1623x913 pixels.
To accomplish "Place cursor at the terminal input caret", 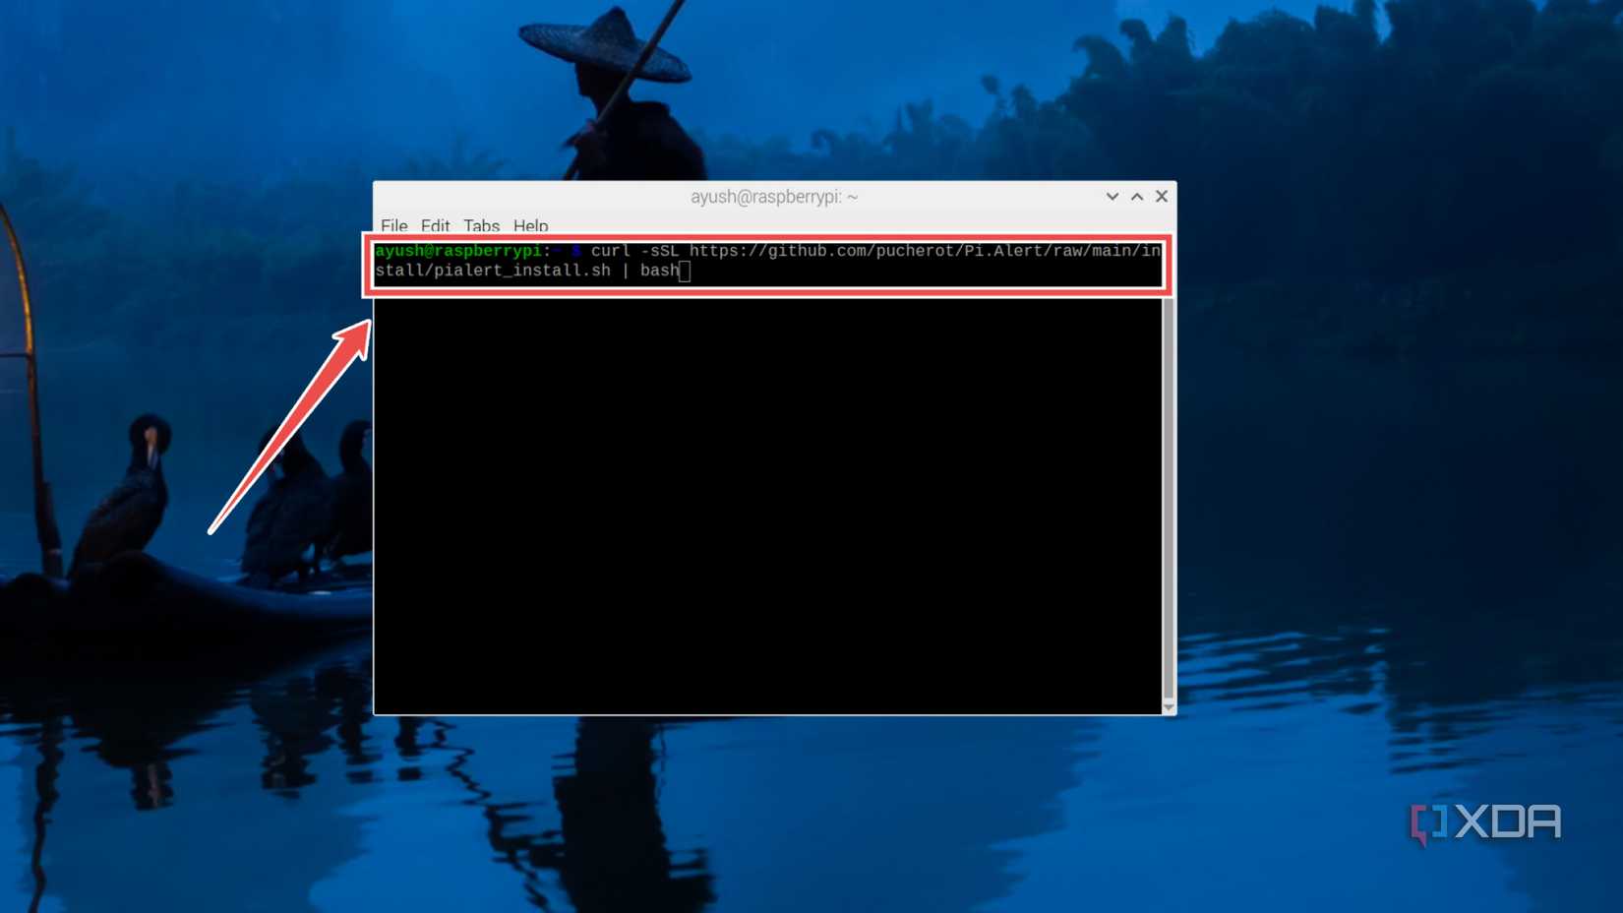I will [685, 271].
